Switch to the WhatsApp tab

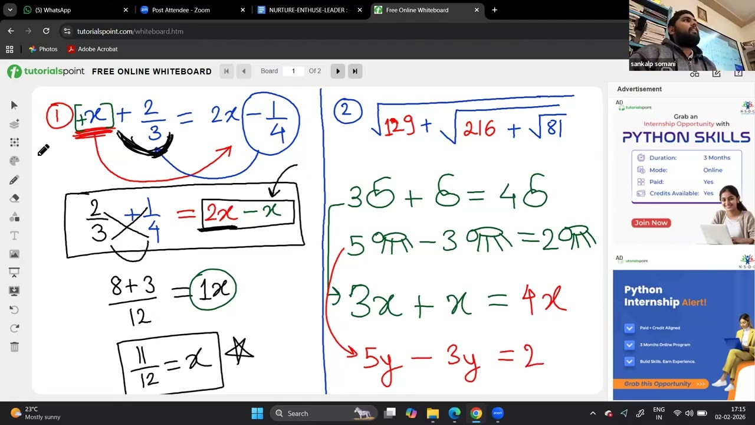click(x=75, y=10)
